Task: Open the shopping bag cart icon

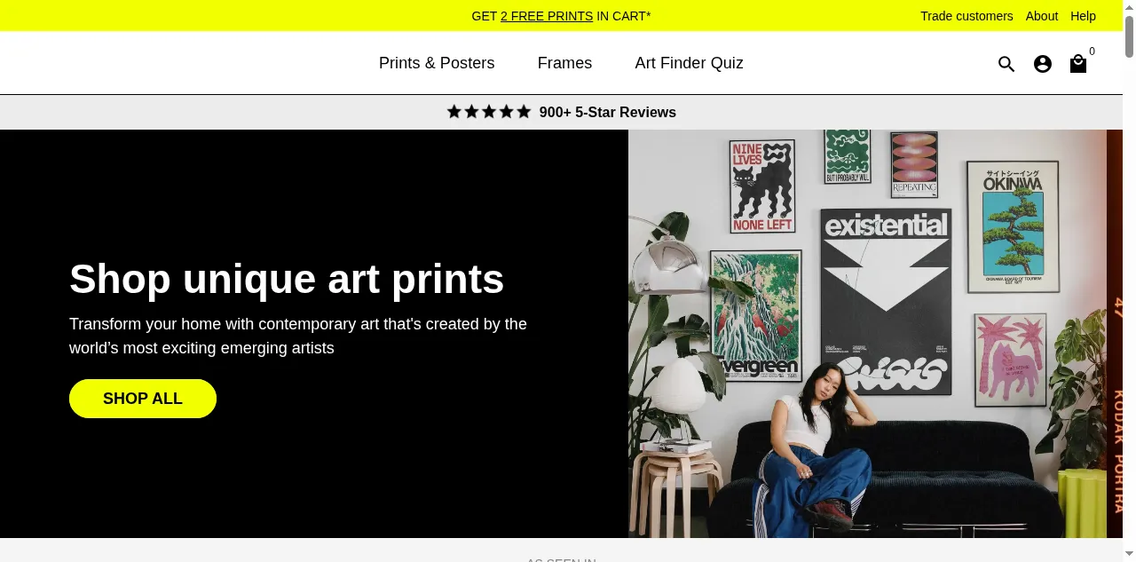Action: click(1078, 64)
